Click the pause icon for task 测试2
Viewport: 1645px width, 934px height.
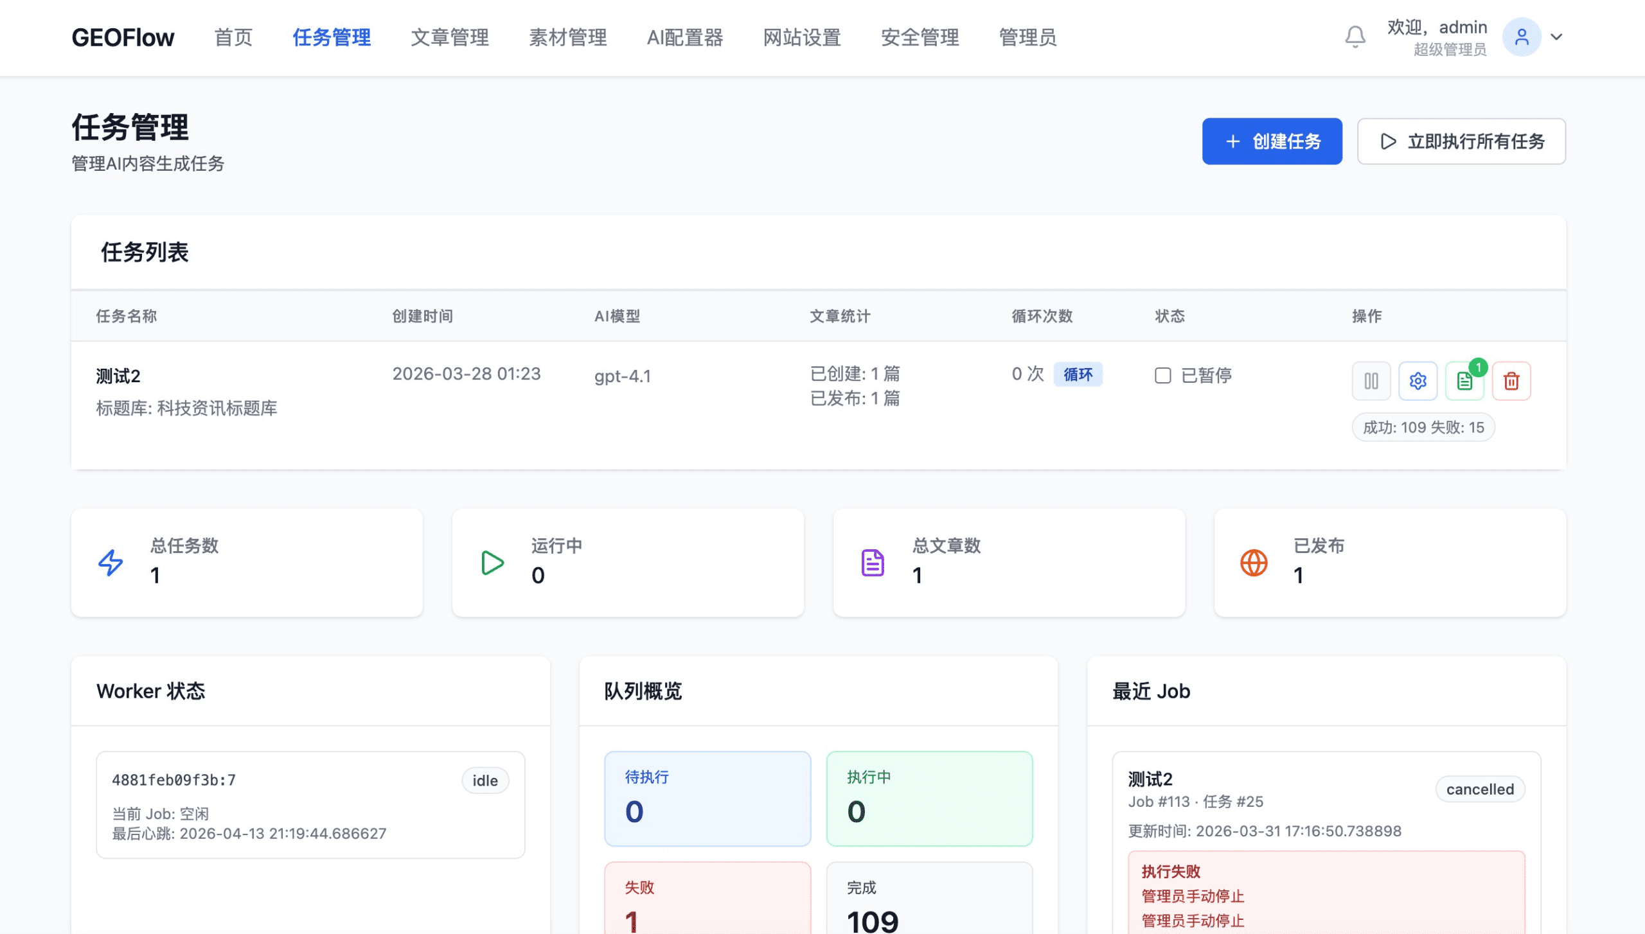click(1371, 381)
